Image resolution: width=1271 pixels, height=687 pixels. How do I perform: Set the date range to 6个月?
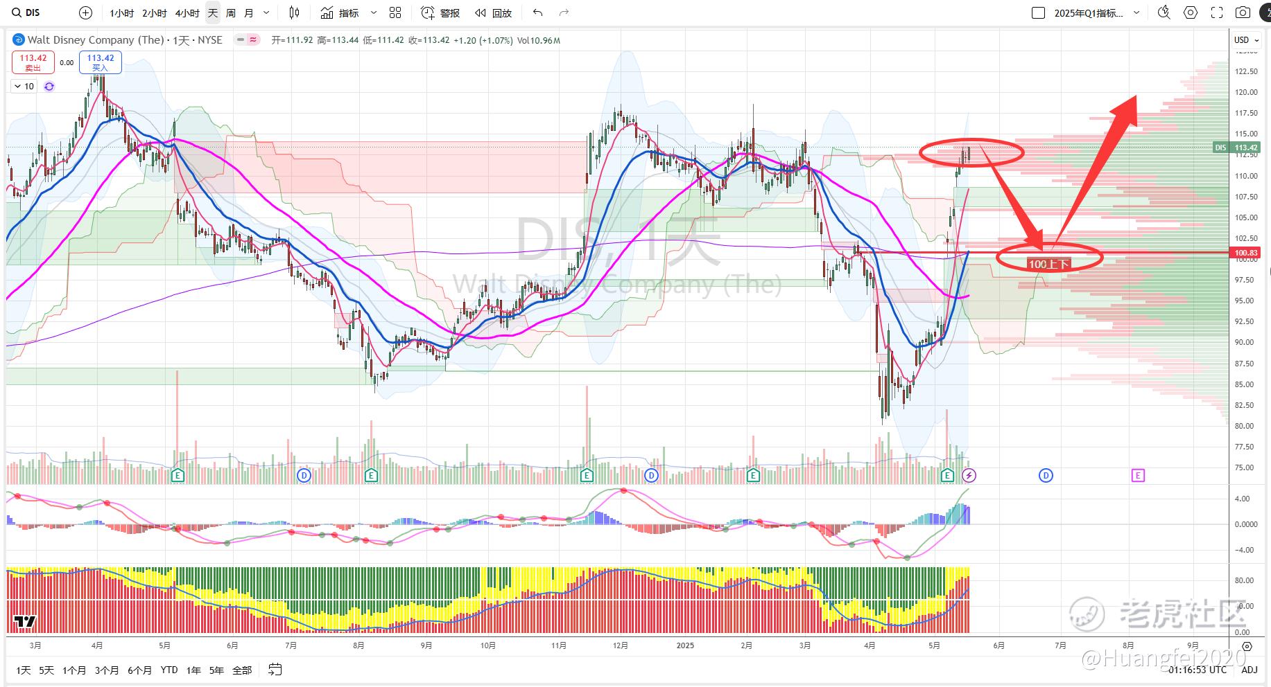139,670
